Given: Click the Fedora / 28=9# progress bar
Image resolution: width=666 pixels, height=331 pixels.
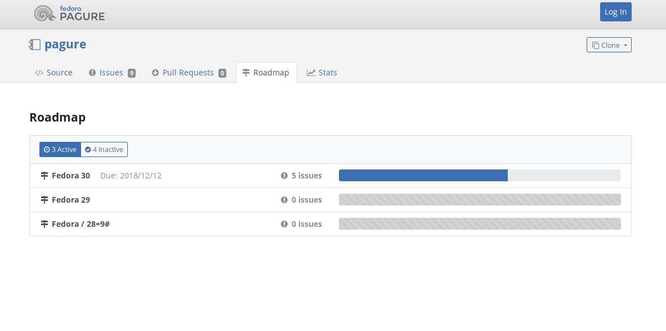Looking at the screenshot, I should 480,224.
